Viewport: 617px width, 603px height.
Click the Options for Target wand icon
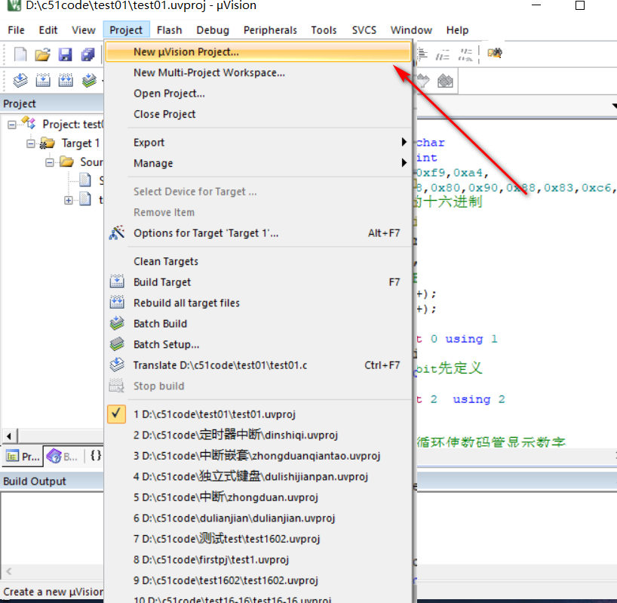117,233
